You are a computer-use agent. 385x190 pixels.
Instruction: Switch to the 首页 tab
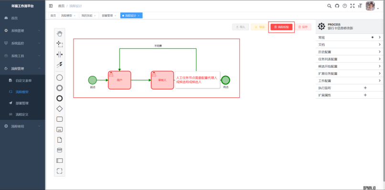coord(53,15)
